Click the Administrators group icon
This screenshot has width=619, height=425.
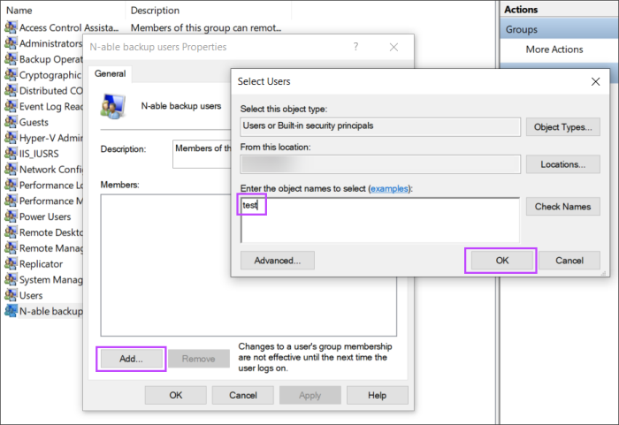[x=11, y=43]
